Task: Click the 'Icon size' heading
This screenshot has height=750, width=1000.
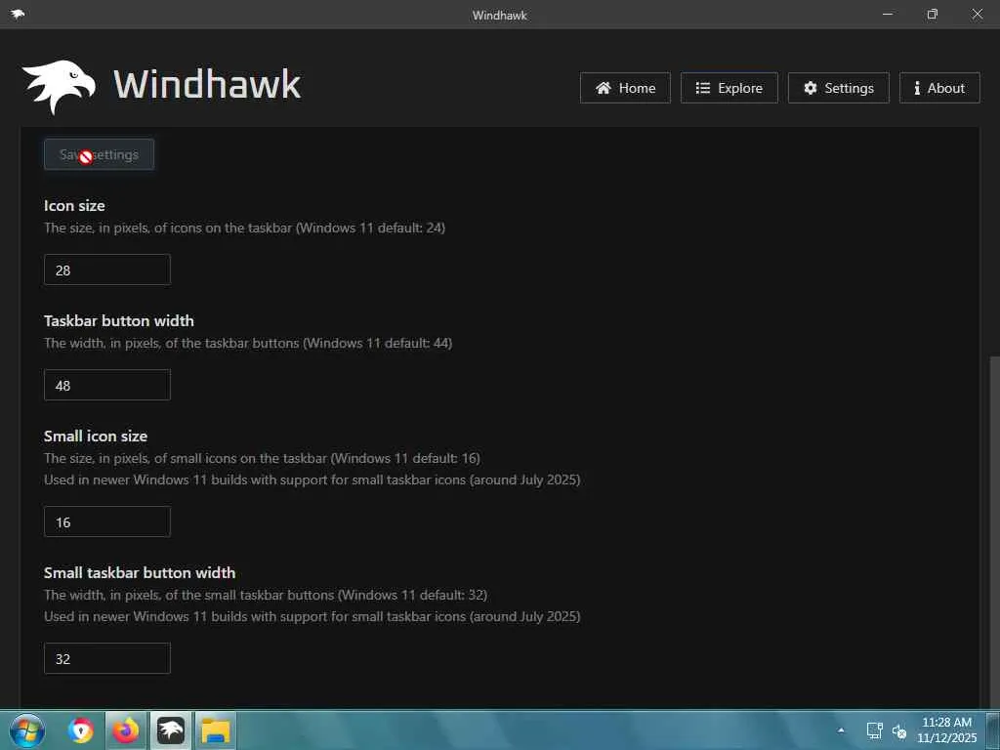Action: [x=74, y=206]
